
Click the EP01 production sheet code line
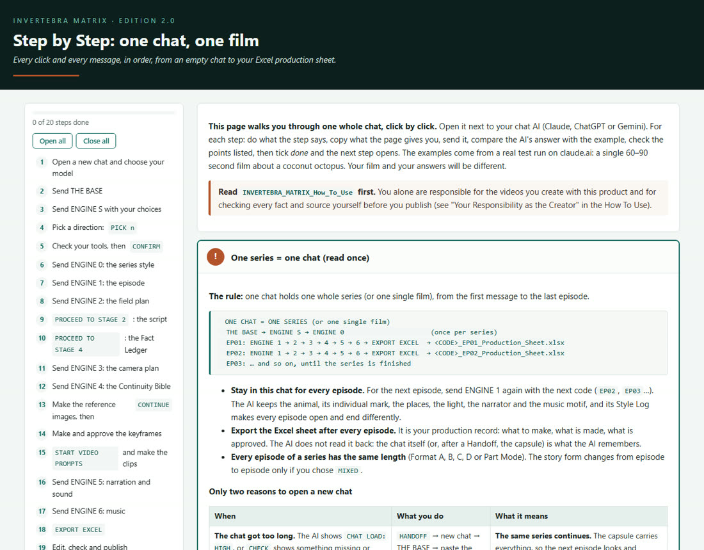(395, 343)
